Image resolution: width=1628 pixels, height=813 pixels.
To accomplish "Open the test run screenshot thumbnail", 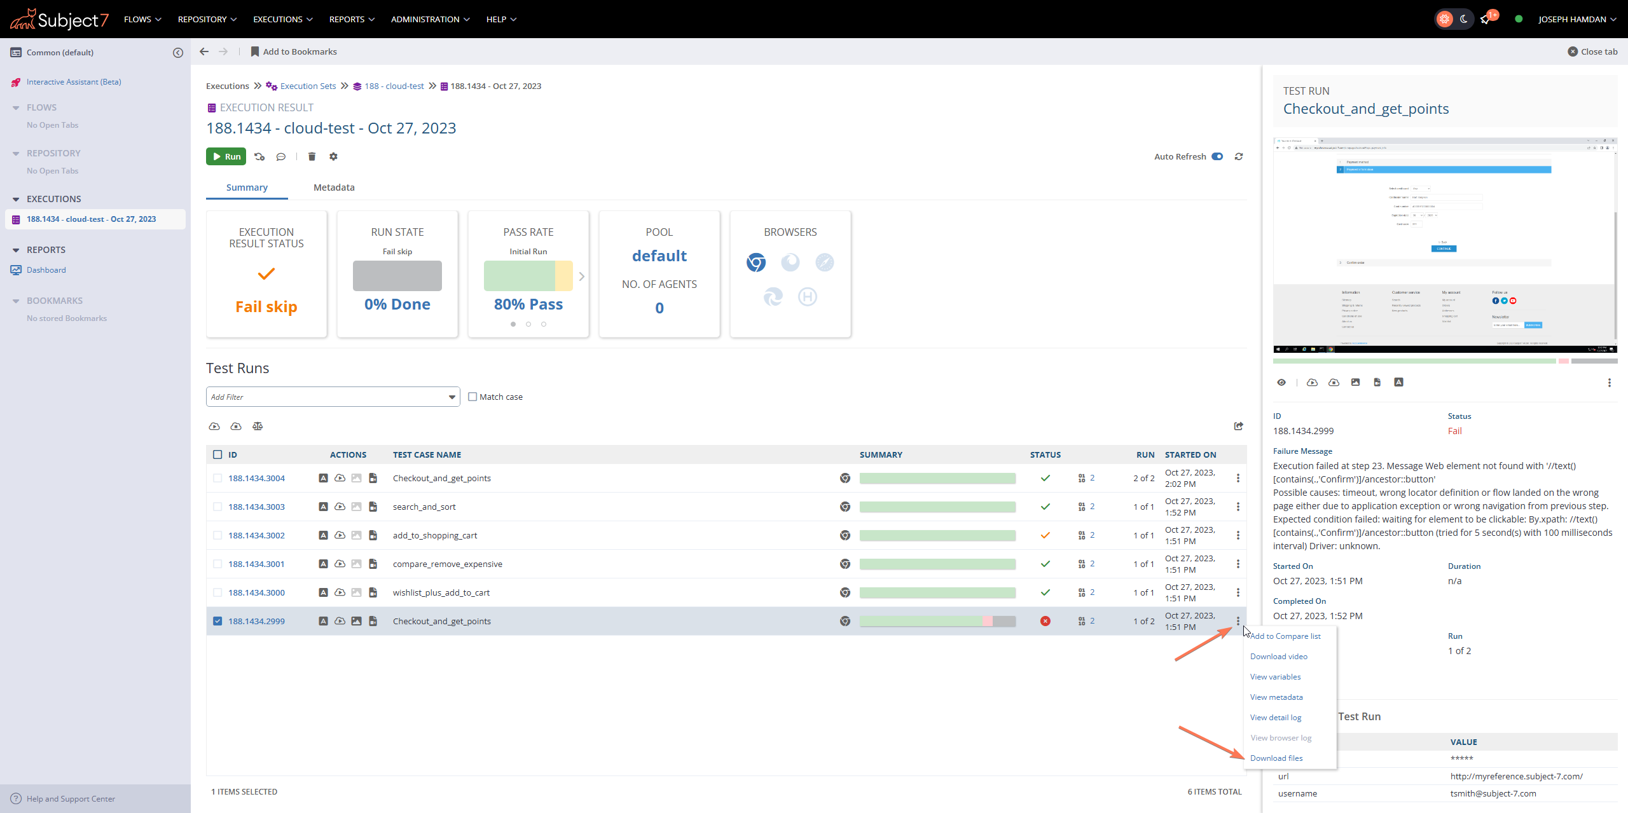I will (1444, 245).
